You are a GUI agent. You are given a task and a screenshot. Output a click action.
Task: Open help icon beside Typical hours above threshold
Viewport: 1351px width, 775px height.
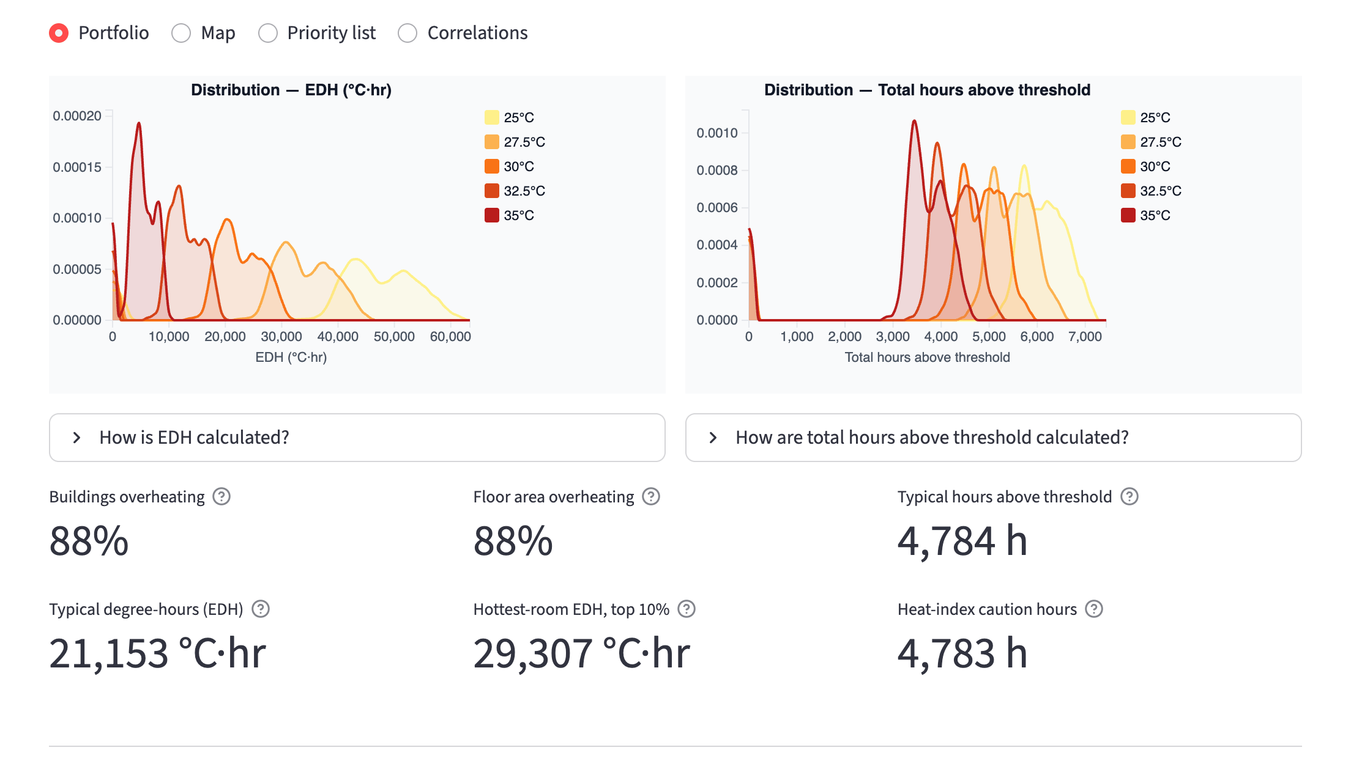(x=1129, y=497)
